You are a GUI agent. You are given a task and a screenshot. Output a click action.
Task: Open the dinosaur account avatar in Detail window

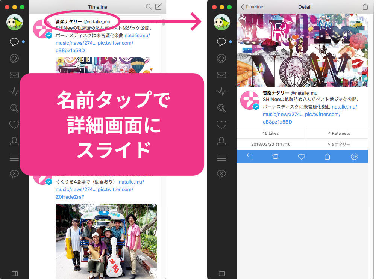(222, 22)
